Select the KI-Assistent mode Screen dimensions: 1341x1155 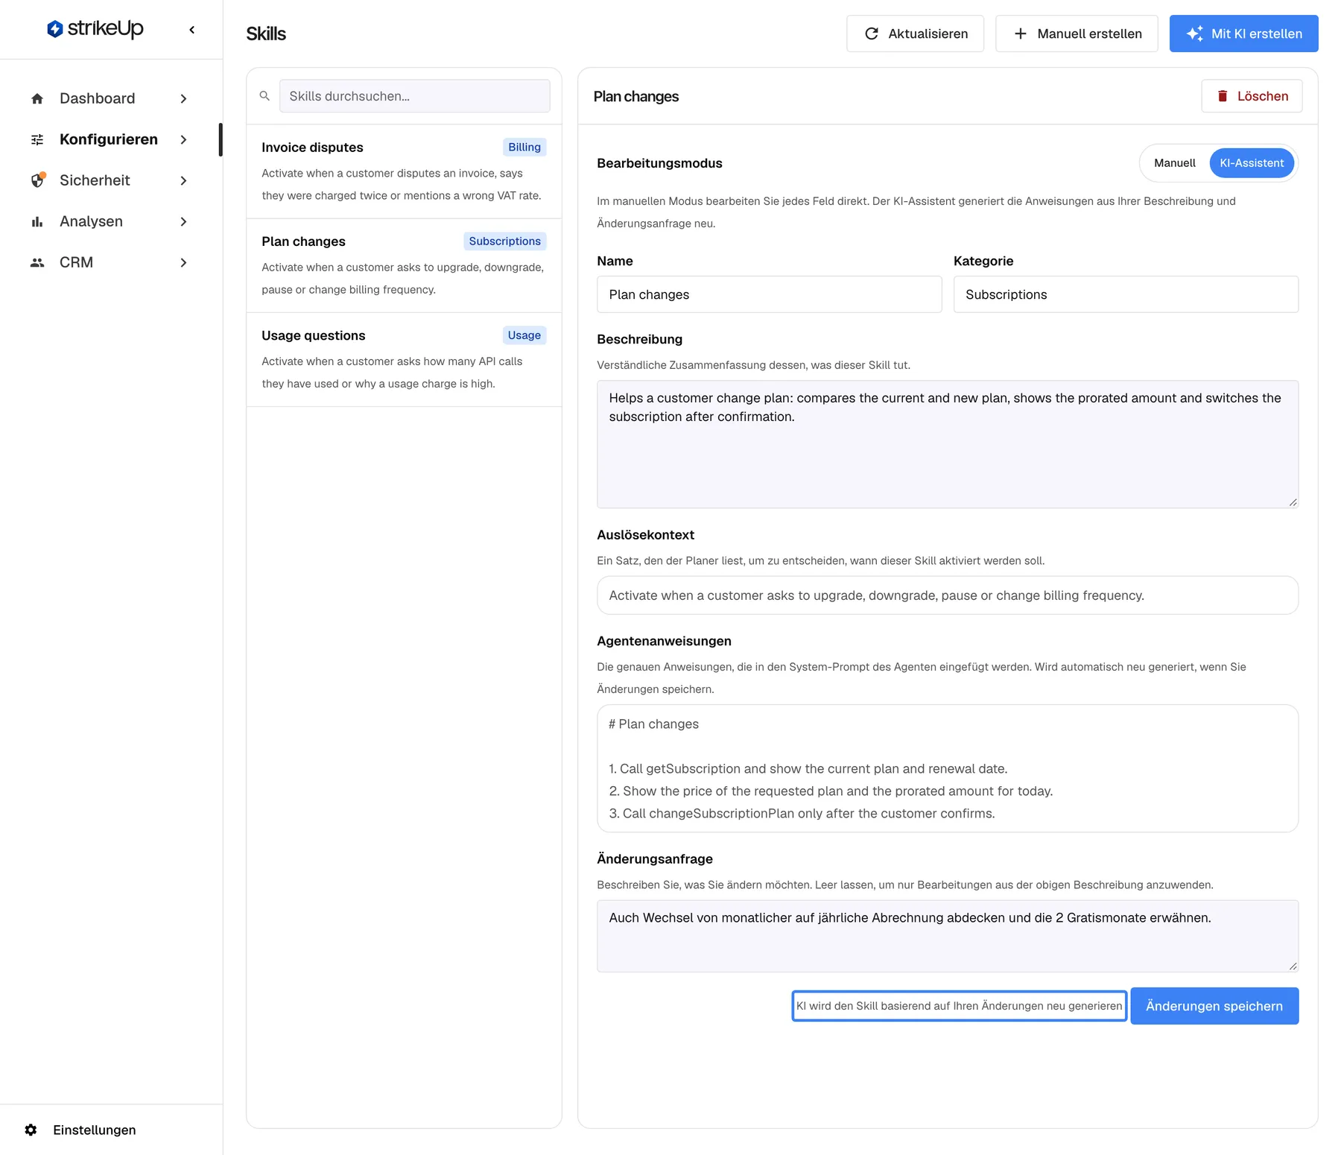coord(1252,163)
